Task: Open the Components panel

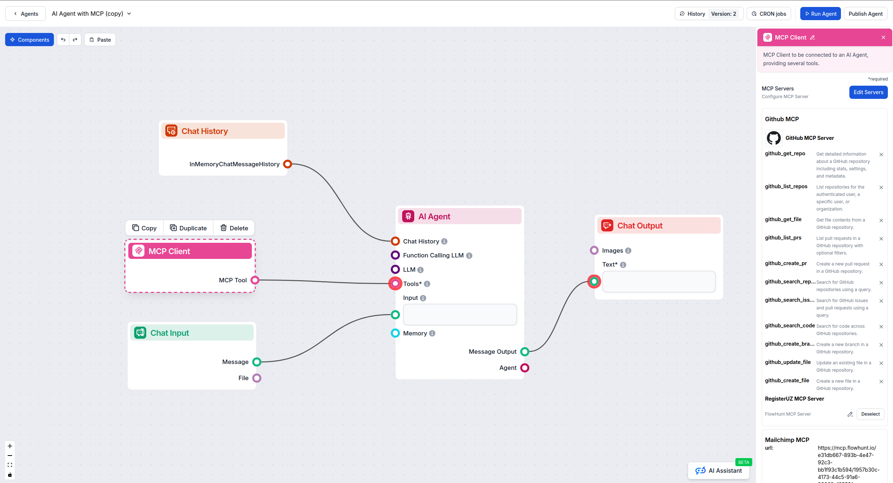Action: pyautogui.click(x=29, y=40)
